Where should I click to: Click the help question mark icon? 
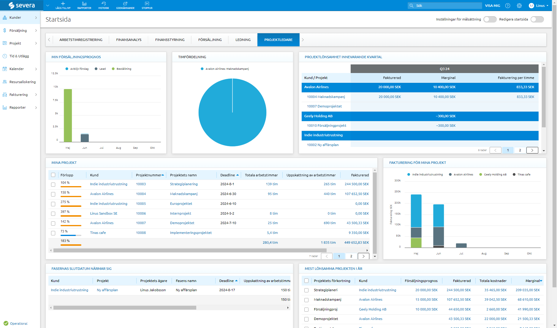coord(508,6)
